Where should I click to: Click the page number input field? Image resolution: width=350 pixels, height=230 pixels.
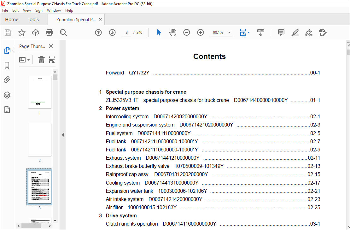(126, 32)
